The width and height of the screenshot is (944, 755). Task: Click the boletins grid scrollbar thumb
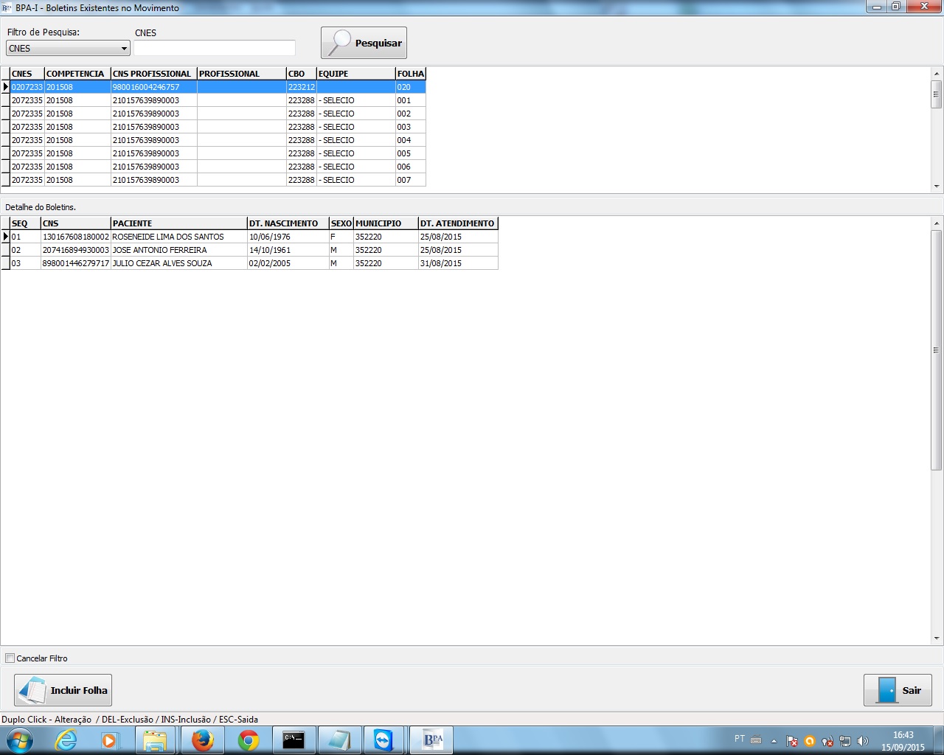[x=937, y=94]
